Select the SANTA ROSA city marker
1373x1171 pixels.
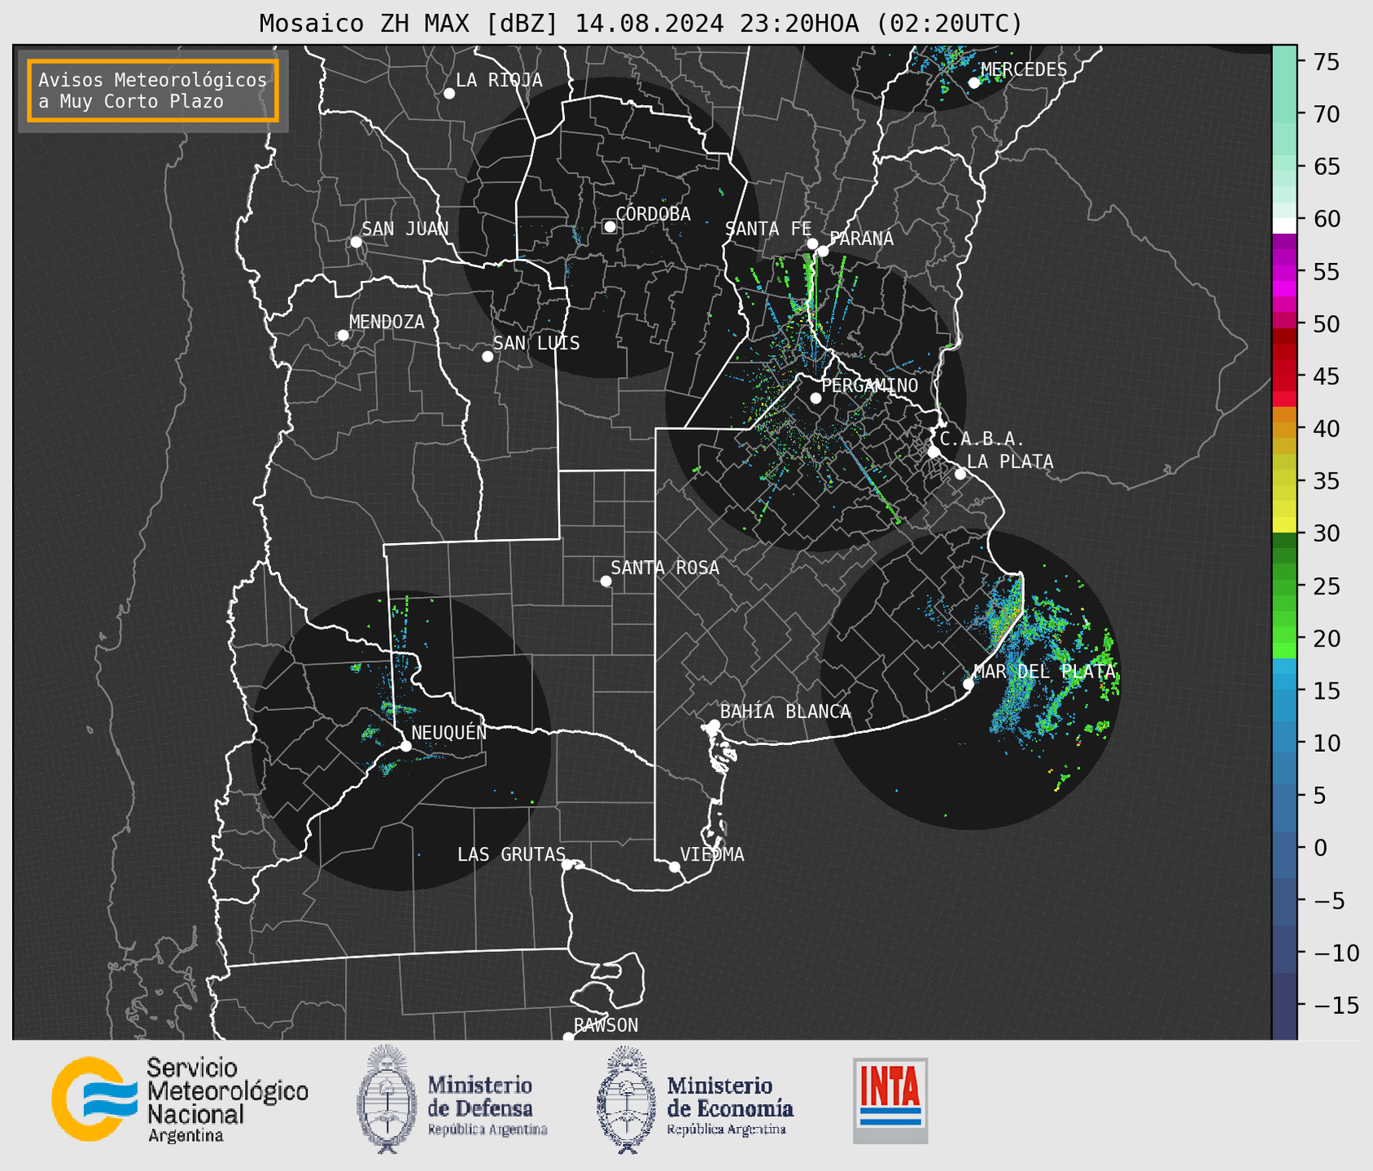pos(606,581)
